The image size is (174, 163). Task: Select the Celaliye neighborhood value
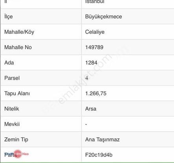(95, 32)
